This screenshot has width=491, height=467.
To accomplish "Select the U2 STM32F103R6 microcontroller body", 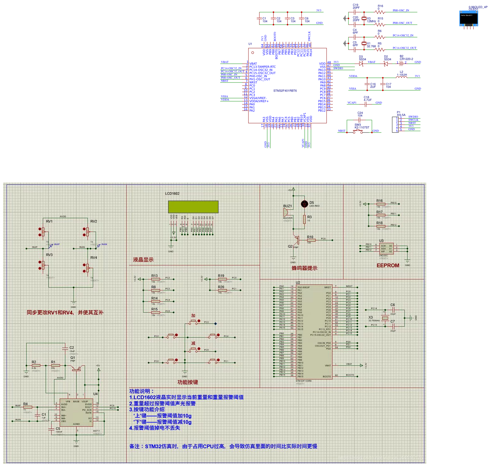I will [314, 332].
